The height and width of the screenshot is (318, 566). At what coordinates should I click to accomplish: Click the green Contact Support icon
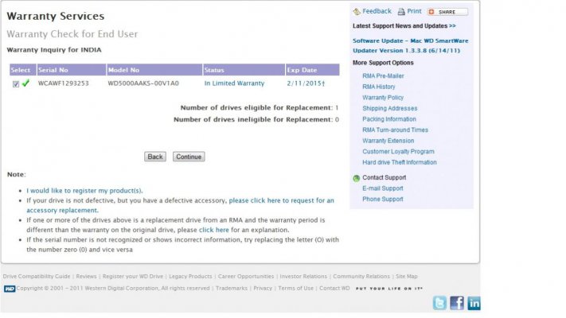pyautogui.click(x=357, y=178)
